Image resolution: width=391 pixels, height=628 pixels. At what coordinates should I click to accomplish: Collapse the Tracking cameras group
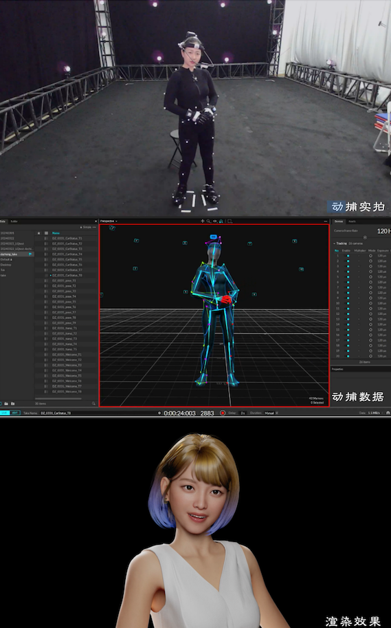pyautogui.click(x=335, y=243)
